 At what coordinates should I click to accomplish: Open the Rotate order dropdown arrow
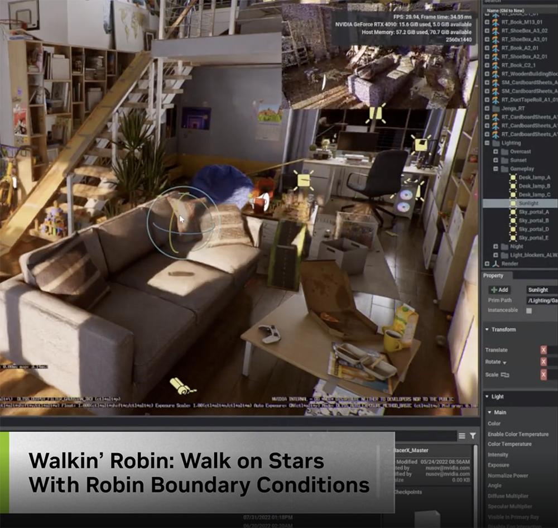click(505, 363)
